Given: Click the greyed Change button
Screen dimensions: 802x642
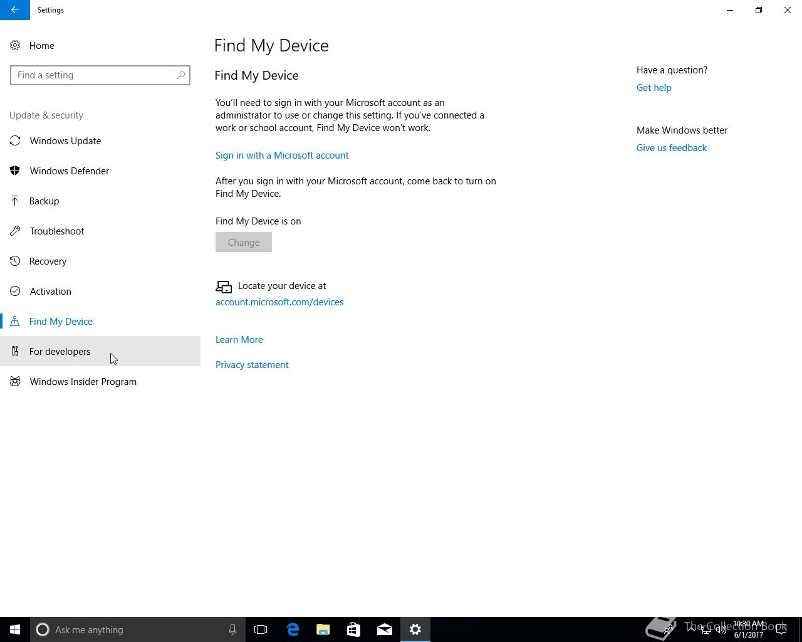Looking at the screenshot, I should [244, 242].
